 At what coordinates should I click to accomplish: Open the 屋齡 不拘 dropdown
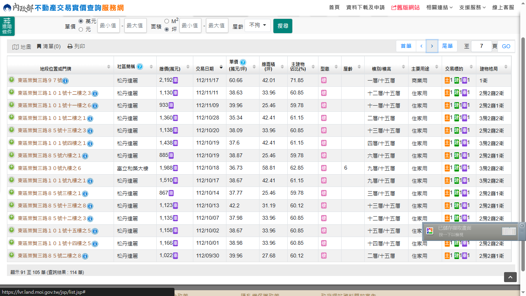[x=258, y=25]
